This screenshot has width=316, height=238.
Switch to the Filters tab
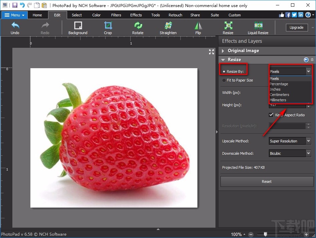(116, 15)
